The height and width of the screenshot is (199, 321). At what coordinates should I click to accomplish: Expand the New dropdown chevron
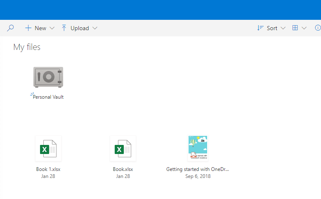(x=52, y=28)
